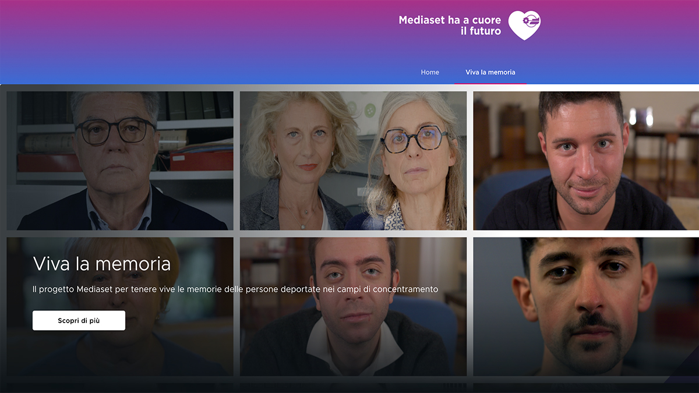Click the Il progetto Mediaset description text

pos(235,289)
